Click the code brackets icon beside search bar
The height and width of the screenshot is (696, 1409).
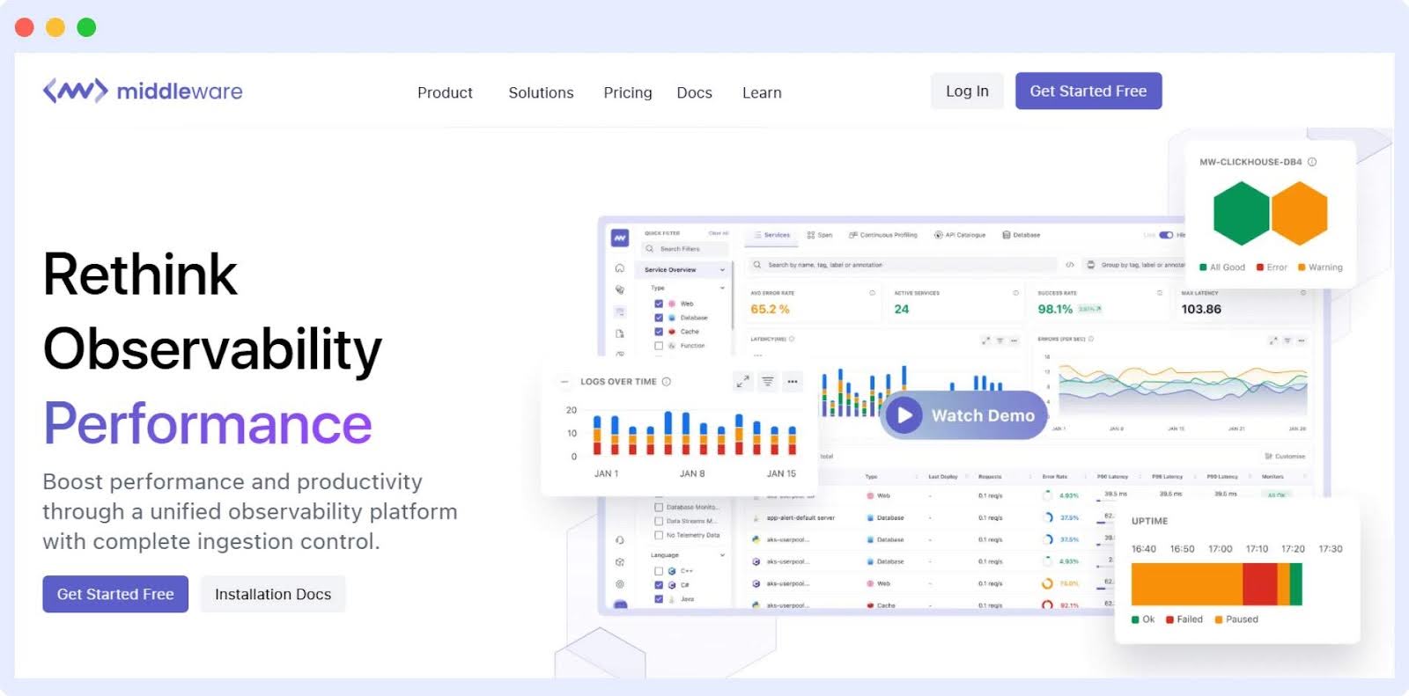click(x=1070, y=265)
